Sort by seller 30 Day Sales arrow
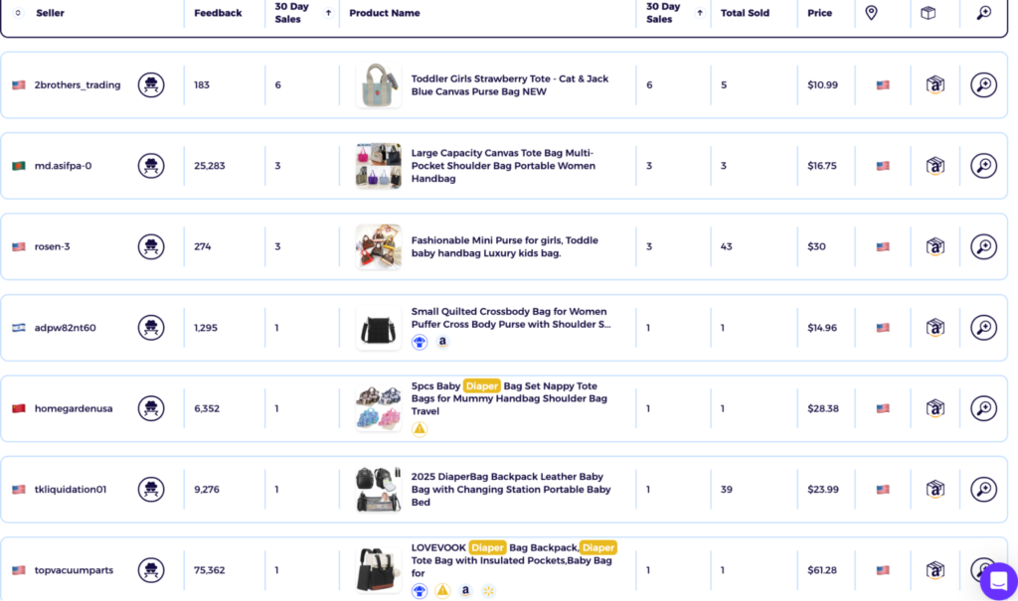 [x=328, y=12]
